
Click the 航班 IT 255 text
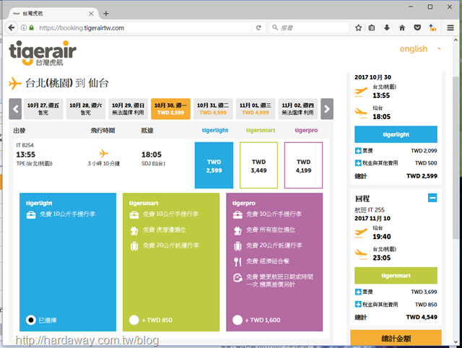(370, 210)
